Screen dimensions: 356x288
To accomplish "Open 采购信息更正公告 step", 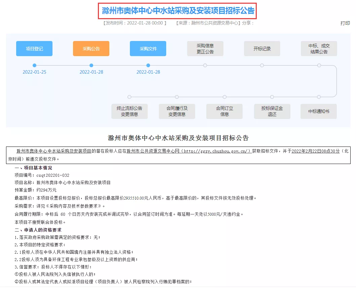I will pyautogui.click(x=205, y=49).
